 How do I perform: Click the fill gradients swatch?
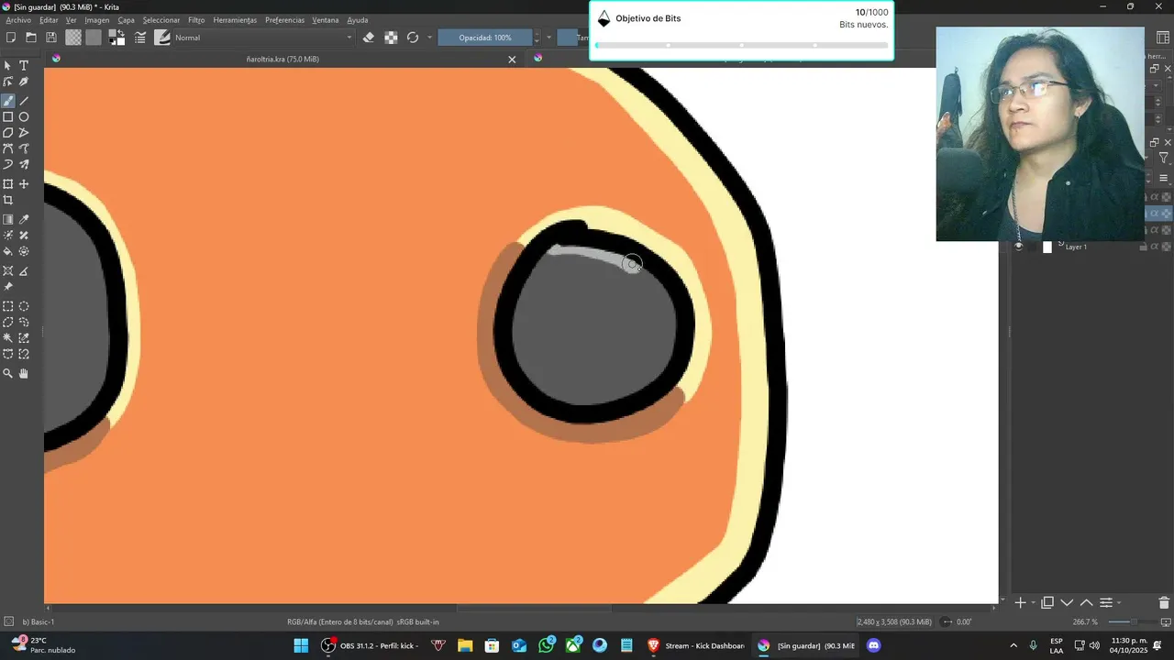(x=73, y=38)
